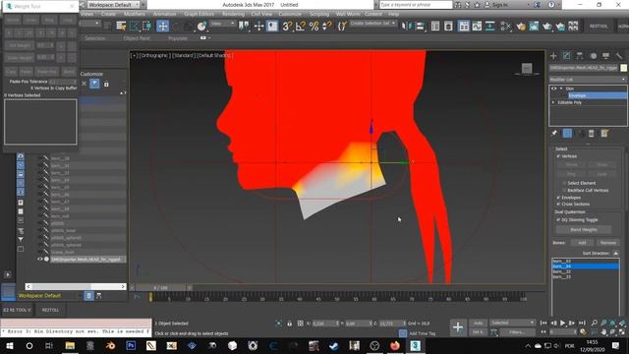The image size is (629, 354).
Task: Switch to Modify command panel tab
Action: 566,56
